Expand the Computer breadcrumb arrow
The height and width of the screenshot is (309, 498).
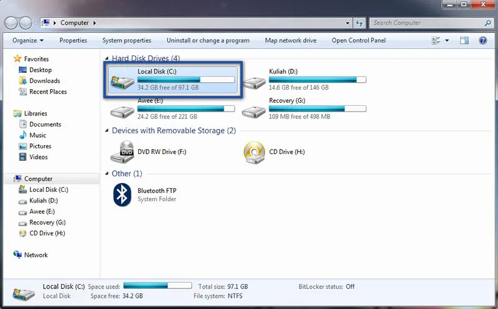[x=95, y=23]
